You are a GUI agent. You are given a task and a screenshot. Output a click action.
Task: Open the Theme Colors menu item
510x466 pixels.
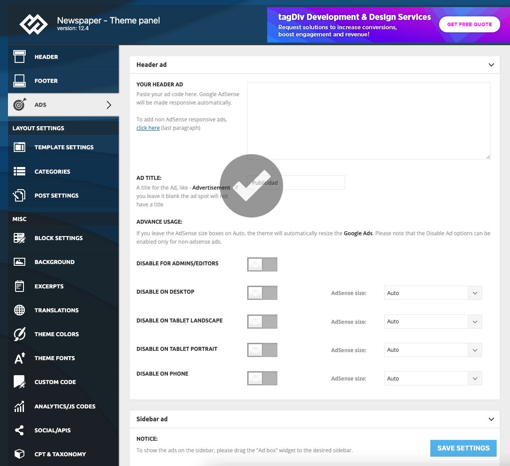63,334
